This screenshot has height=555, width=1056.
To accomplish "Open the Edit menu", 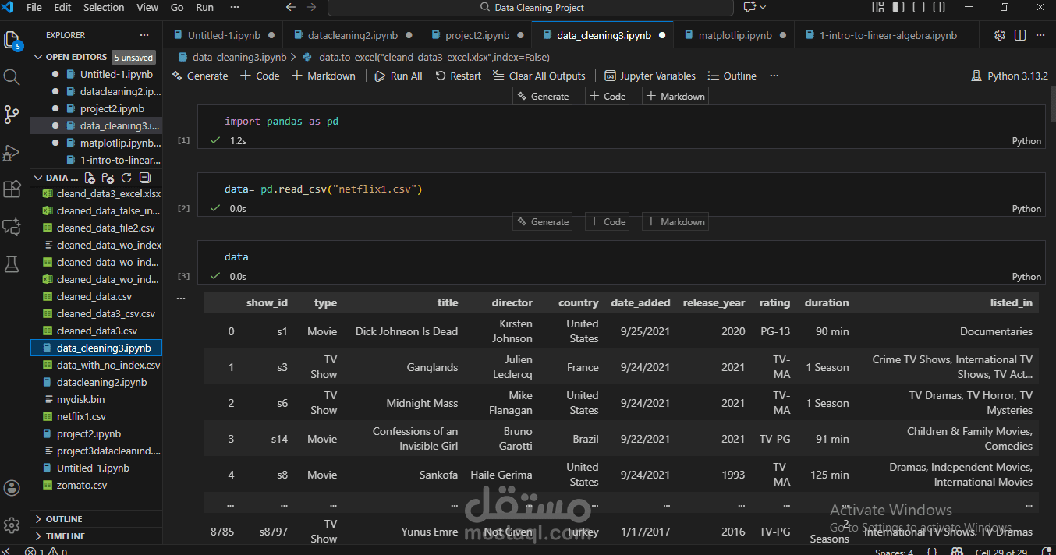I will coord(62,7).
